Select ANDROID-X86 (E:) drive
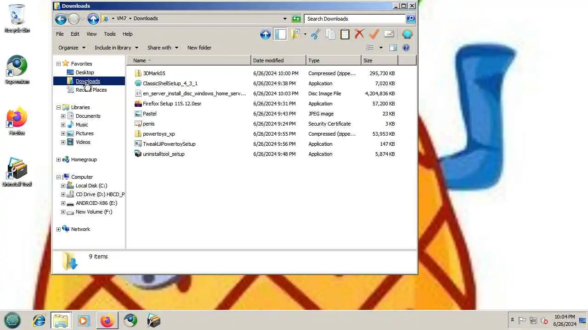The height and width of the screenshot is (330, 588). 96,203
